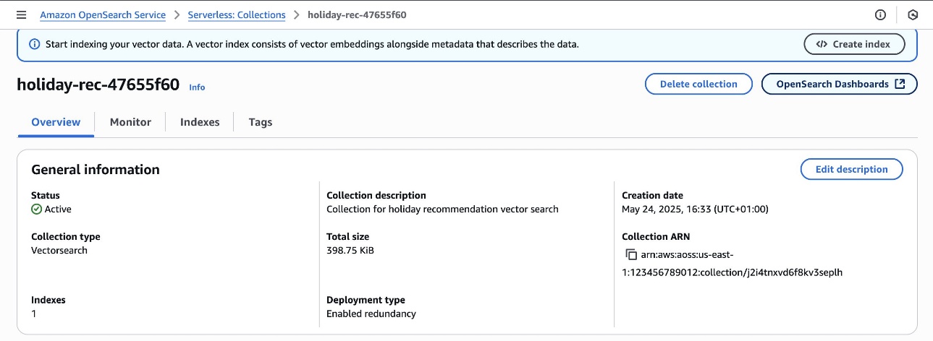The image size is (933, 341).
Task: Click the holiday-rec-47655f60 breadcrumb item
Action: [x=357, y=14]
